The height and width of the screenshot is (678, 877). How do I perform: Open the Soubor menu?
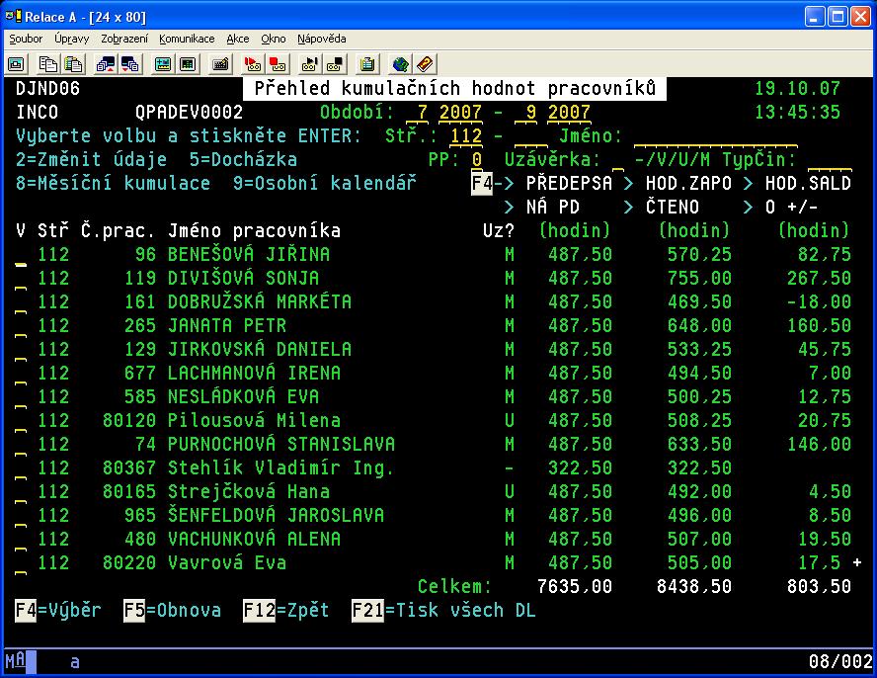click(26, 39)
